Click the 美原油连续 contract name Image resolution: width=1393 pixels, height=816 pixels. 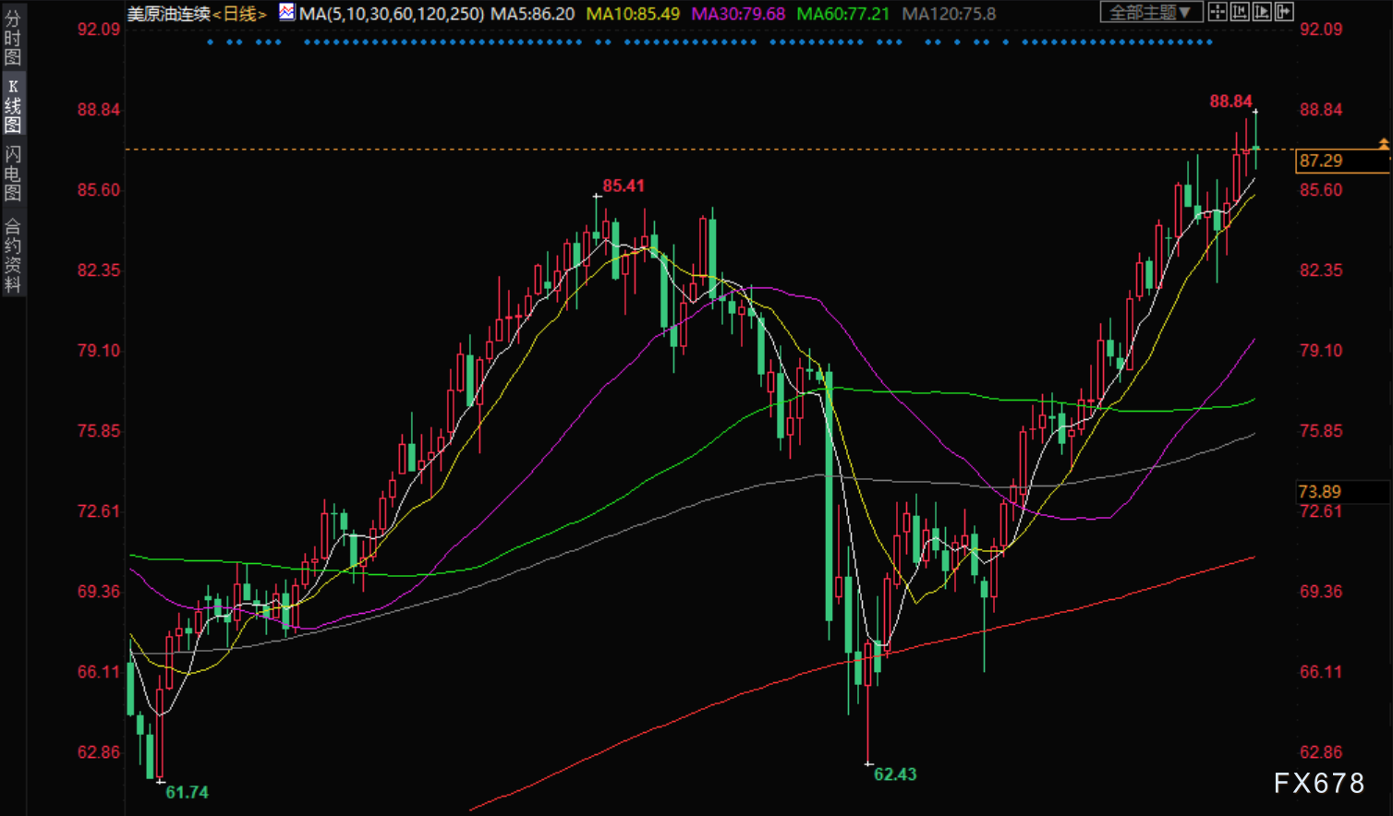[168, 14]
